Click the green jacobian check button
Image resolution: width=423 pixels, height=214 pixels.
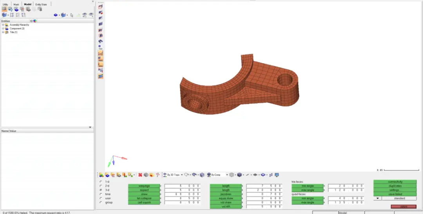point(226,194)
